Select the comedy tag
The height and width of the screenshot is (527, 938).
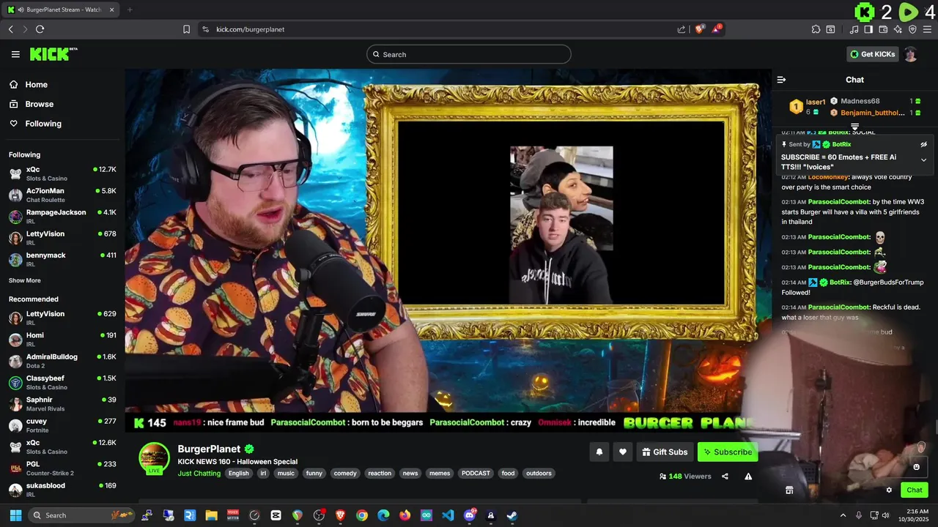[345, 474]
